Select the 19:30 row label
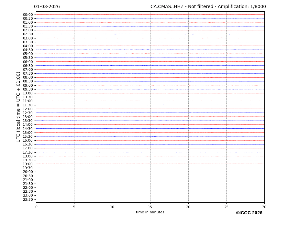The height and width of the screenshot is (225, 300). coord(28,168)
